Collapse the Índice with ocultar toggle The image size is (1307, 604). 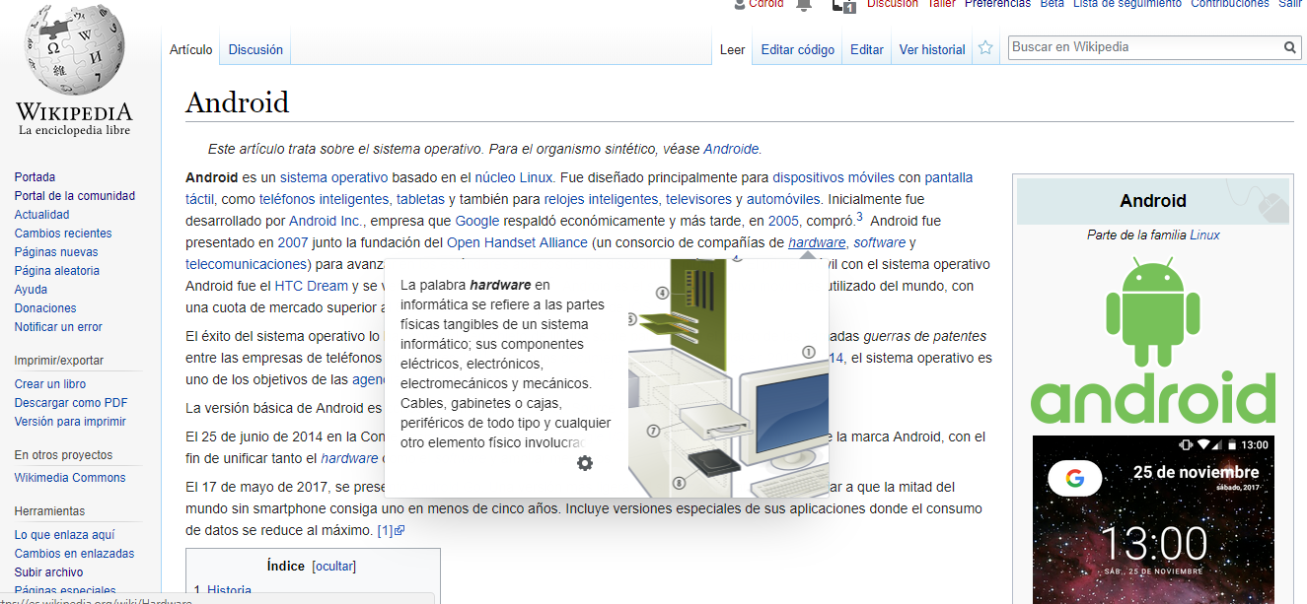coord(333,566)
